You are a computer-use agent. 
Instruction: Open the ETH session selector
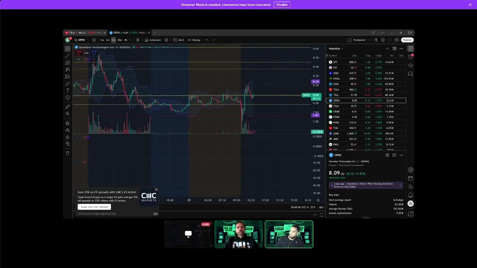click(313, 207)
